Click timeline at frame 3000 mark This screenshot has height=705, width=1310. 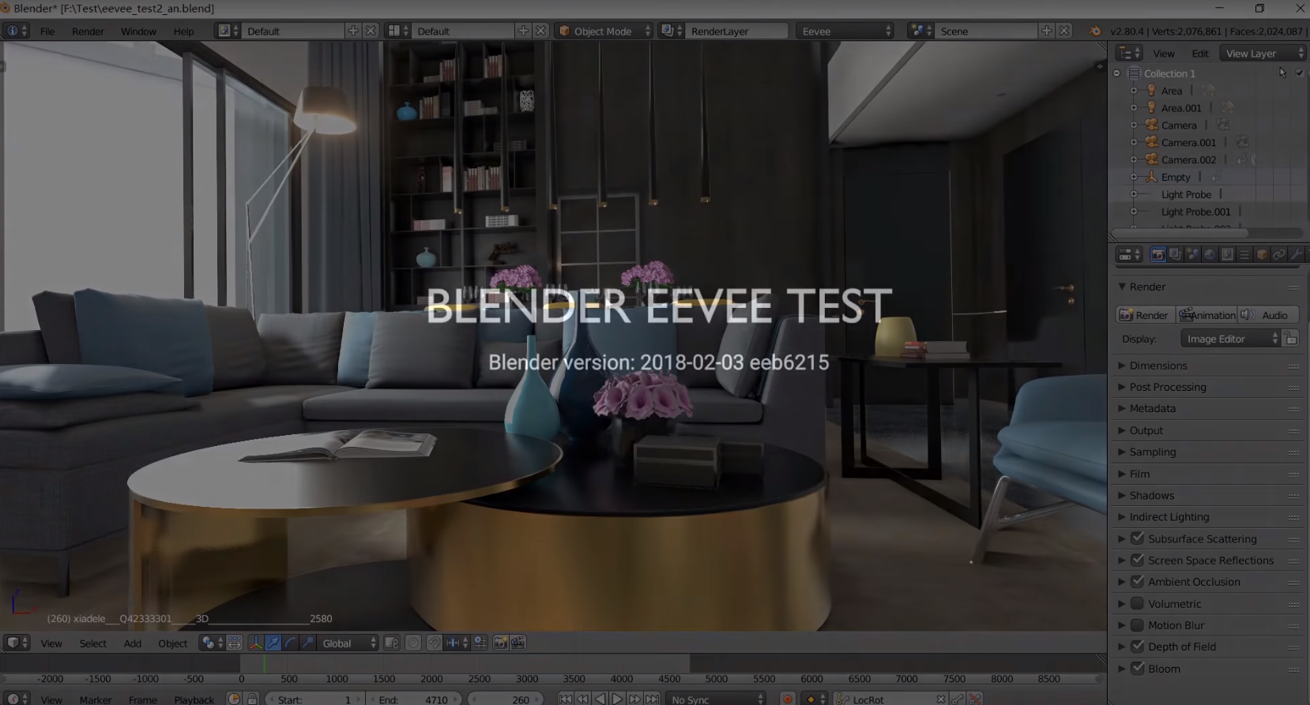click(x=527, y=678)
